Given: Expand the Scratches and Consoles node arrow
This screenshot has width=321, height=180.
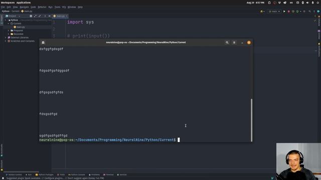Looking at the screenshot, I should coord(6,41).
